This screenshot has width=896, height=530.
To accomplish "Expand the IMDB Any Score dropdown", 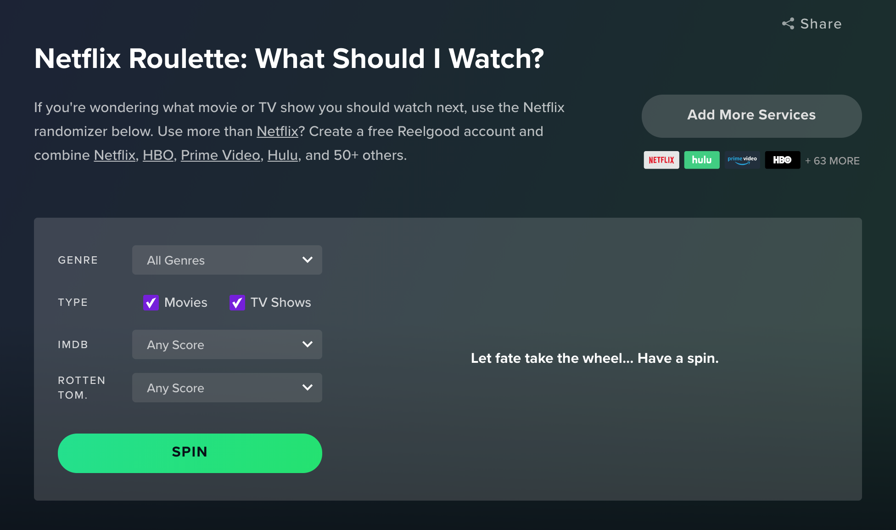I will click(227, 344).
